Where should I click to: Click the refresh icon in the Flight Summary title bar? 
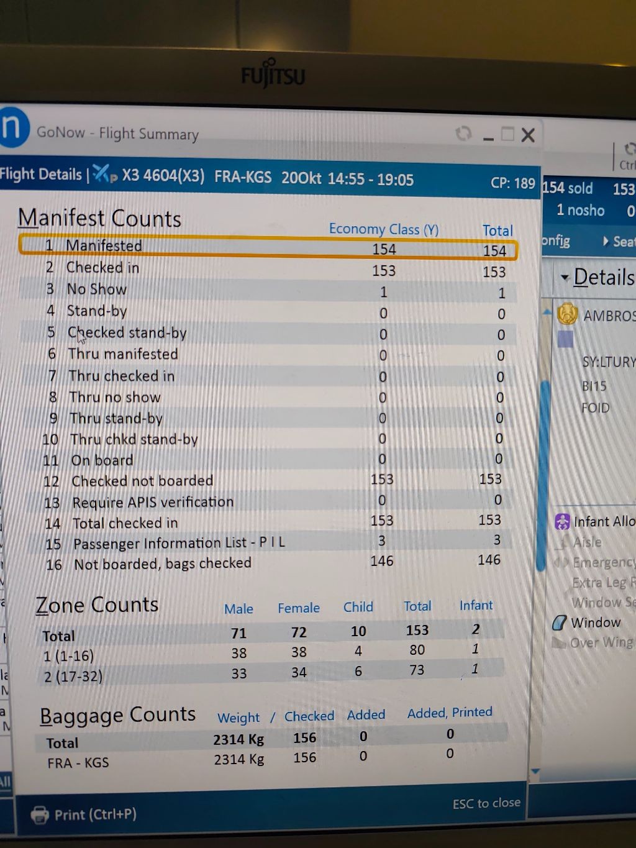coord(463,134)
